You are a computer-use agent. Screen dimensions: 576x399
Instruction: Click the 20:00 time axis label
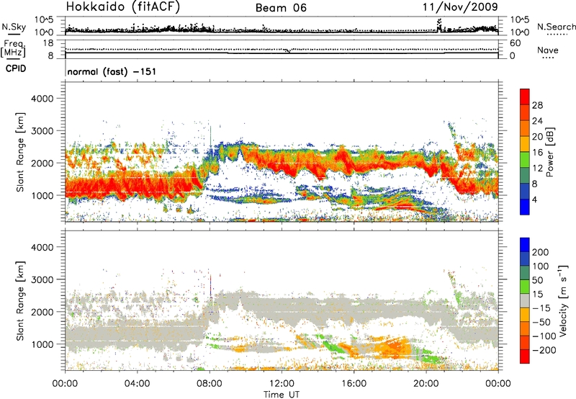tap(426, 384)
